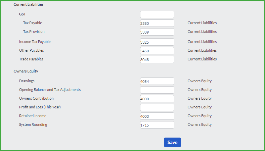Click the Other Payables field with 3450
The width and height of the screenshot is (265, 151).
tap(157, 51)
